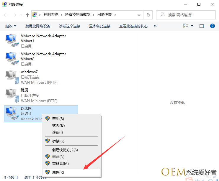The height and width of the screenshot is (181, 219).
Task: Select the windows7 PPTP connection icon
Action: point(12,77)
